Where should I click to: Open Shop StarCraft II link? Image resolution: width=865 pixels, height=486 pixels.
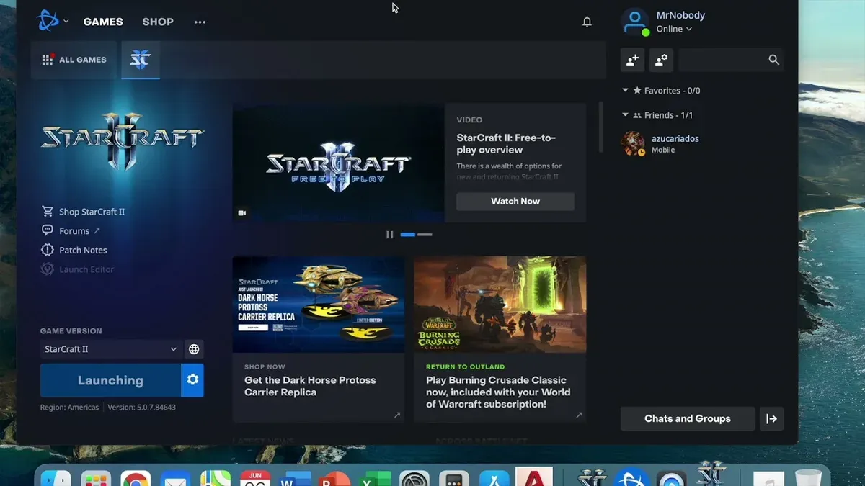click(x=92, y=212)
